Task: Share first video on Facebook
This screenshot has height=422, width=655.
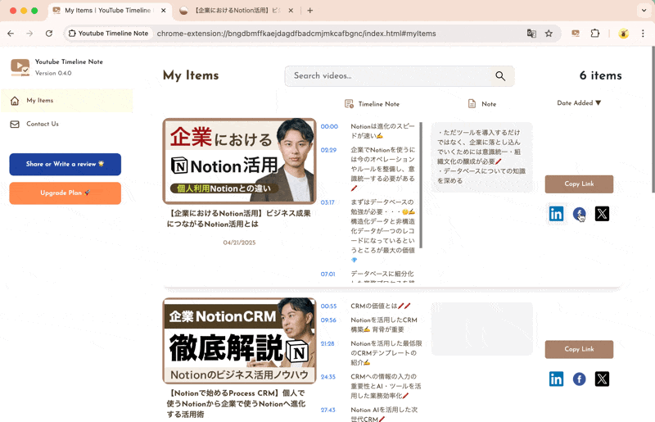Action: pyautogui.click(x=579, y=214)
